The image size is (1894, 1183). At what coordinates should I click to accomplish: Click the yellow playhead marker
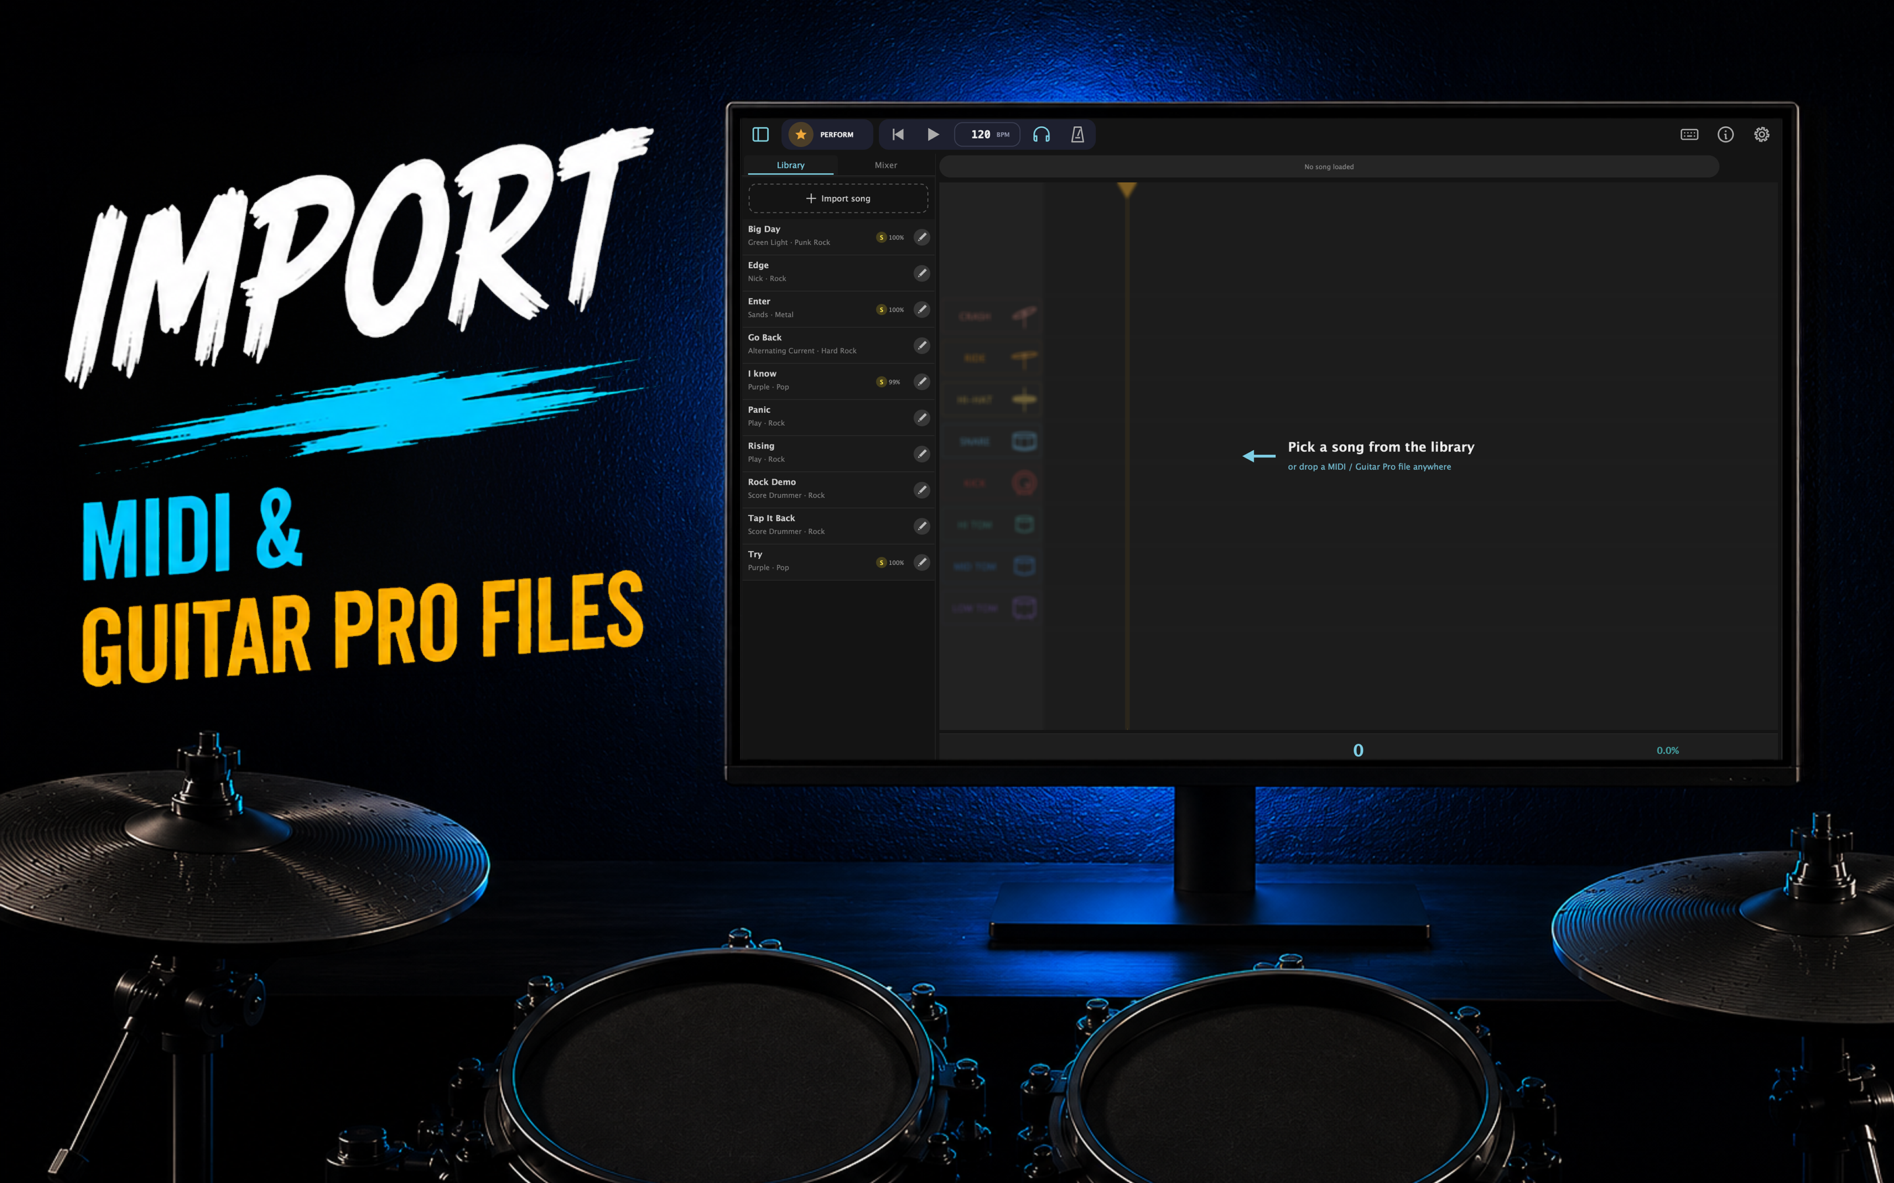click(x=1127, y=189)
